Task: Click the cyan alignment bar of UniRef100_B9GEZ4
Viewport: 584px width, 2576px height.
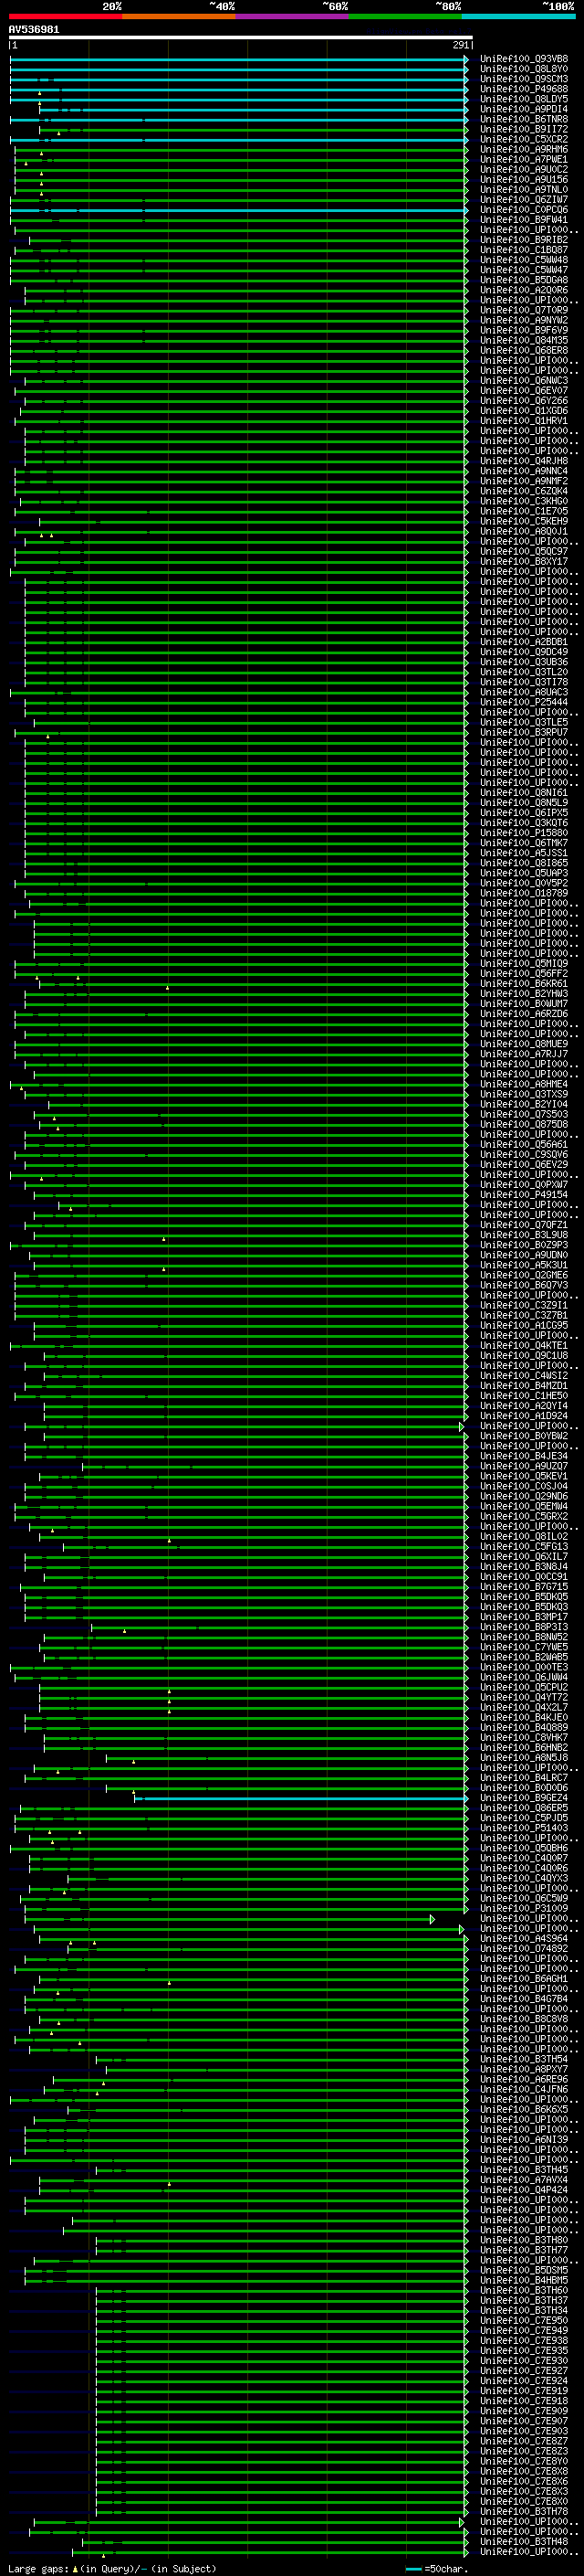Action: (301, 1798)
